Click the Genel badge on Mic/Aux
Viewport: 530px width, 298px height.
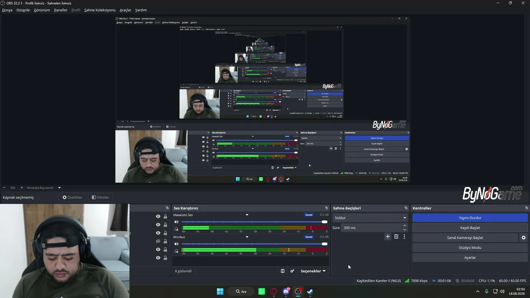pyautogui.click(x=309, y=237)
